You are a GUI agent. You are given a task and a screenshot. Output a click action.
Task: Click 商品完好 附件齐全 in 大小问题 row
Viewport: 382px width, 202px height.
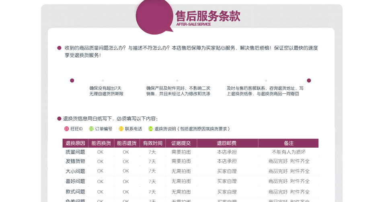tap(289, 171)
